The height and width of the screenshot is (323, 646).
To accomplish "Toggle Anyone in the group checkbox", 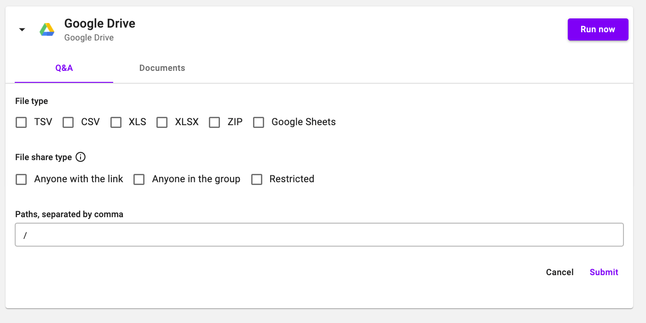I will (x=139, y=179).
